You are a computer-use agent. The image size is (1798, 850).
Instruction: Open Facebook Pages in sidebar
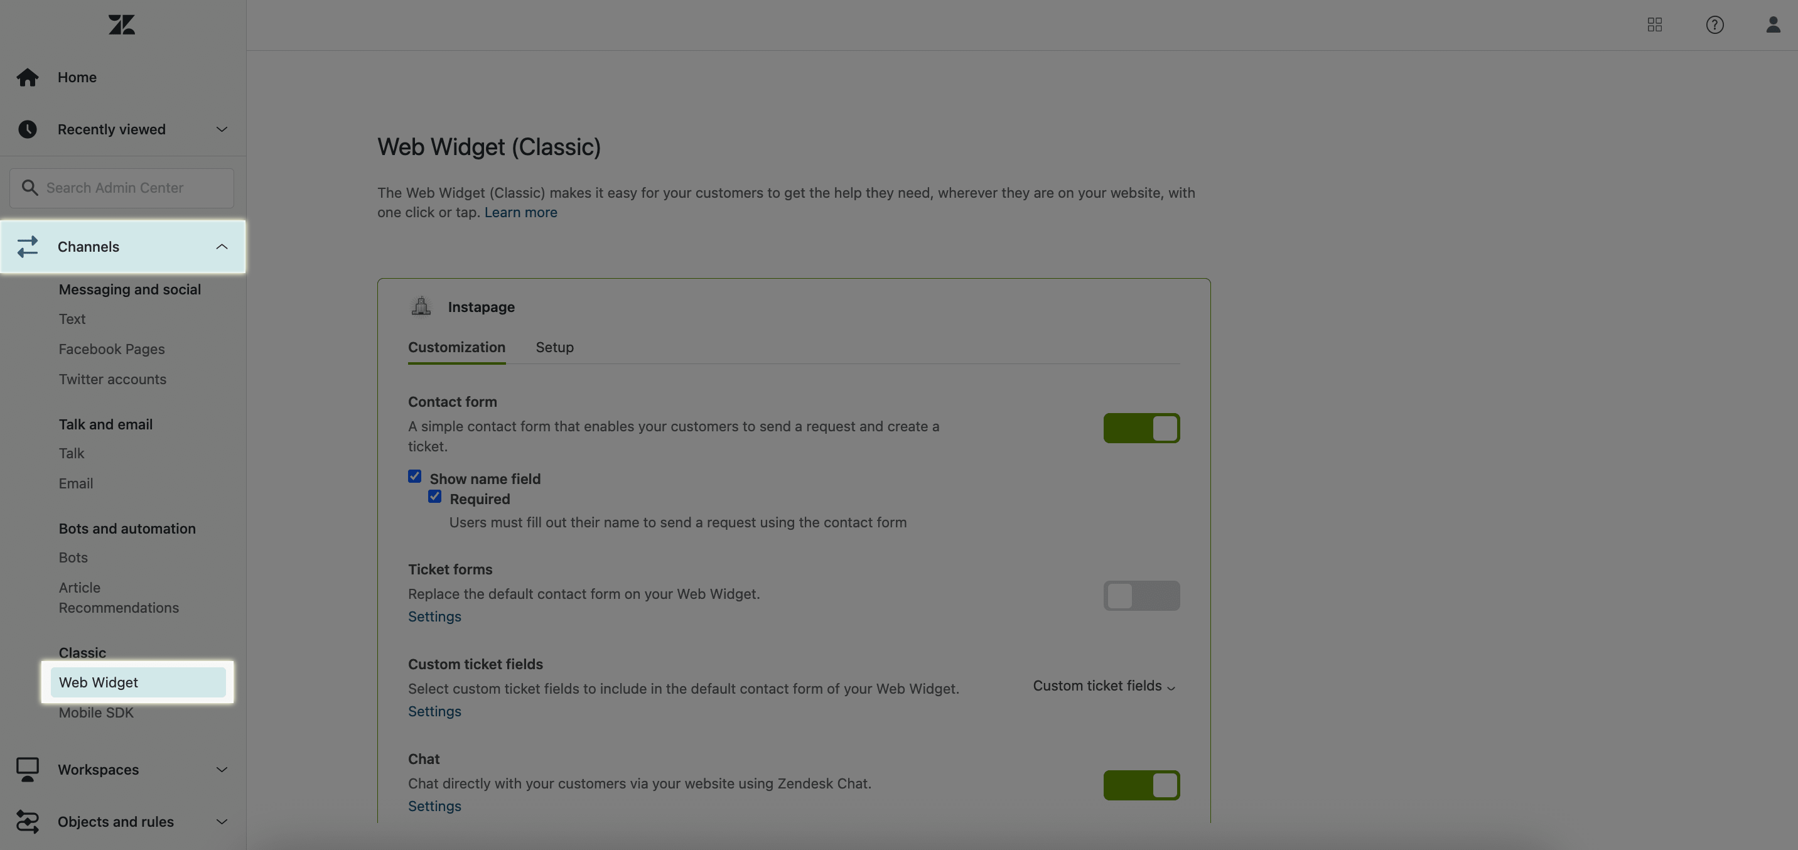click(x=112, y=349)
